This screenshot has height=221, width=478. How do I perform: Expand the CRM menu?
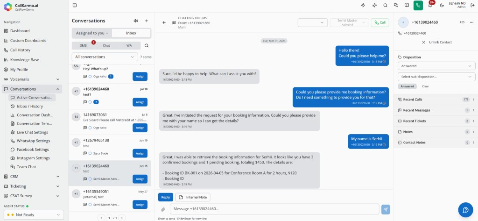32,177
